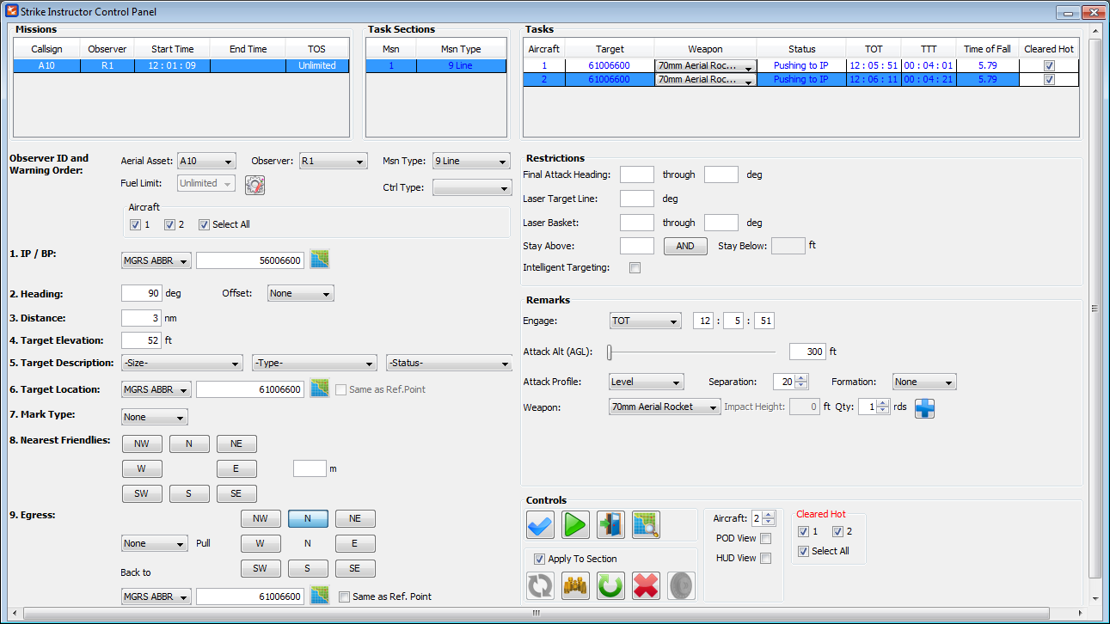This screenshot has height=624, width=1110.
Task: Enable Intelligent Targeting checkbox
Action: point(635,268)
